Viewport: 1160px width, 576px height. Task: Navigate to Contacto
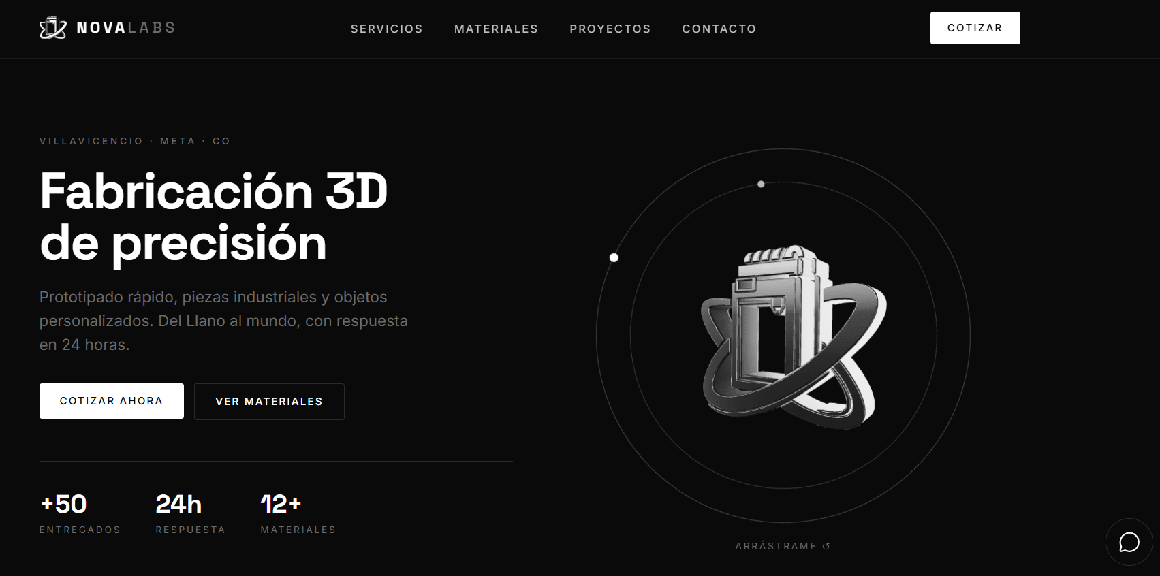(x=719, y=29)
